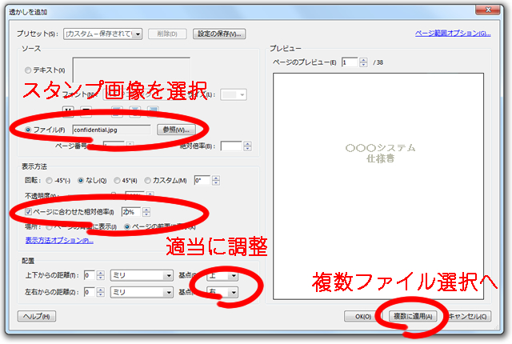Increase relative scale with up arrow

click(146, 210)
